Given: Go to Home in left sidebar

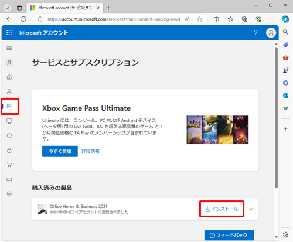Looking at the screenshot, I should pyautogui.click(x=9, y=77).
